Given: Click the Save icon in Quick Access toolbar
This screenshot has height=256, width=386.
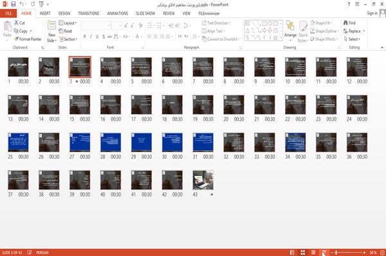Looking at the screenshot, I should pyautogui.click(x=14, y=4).
